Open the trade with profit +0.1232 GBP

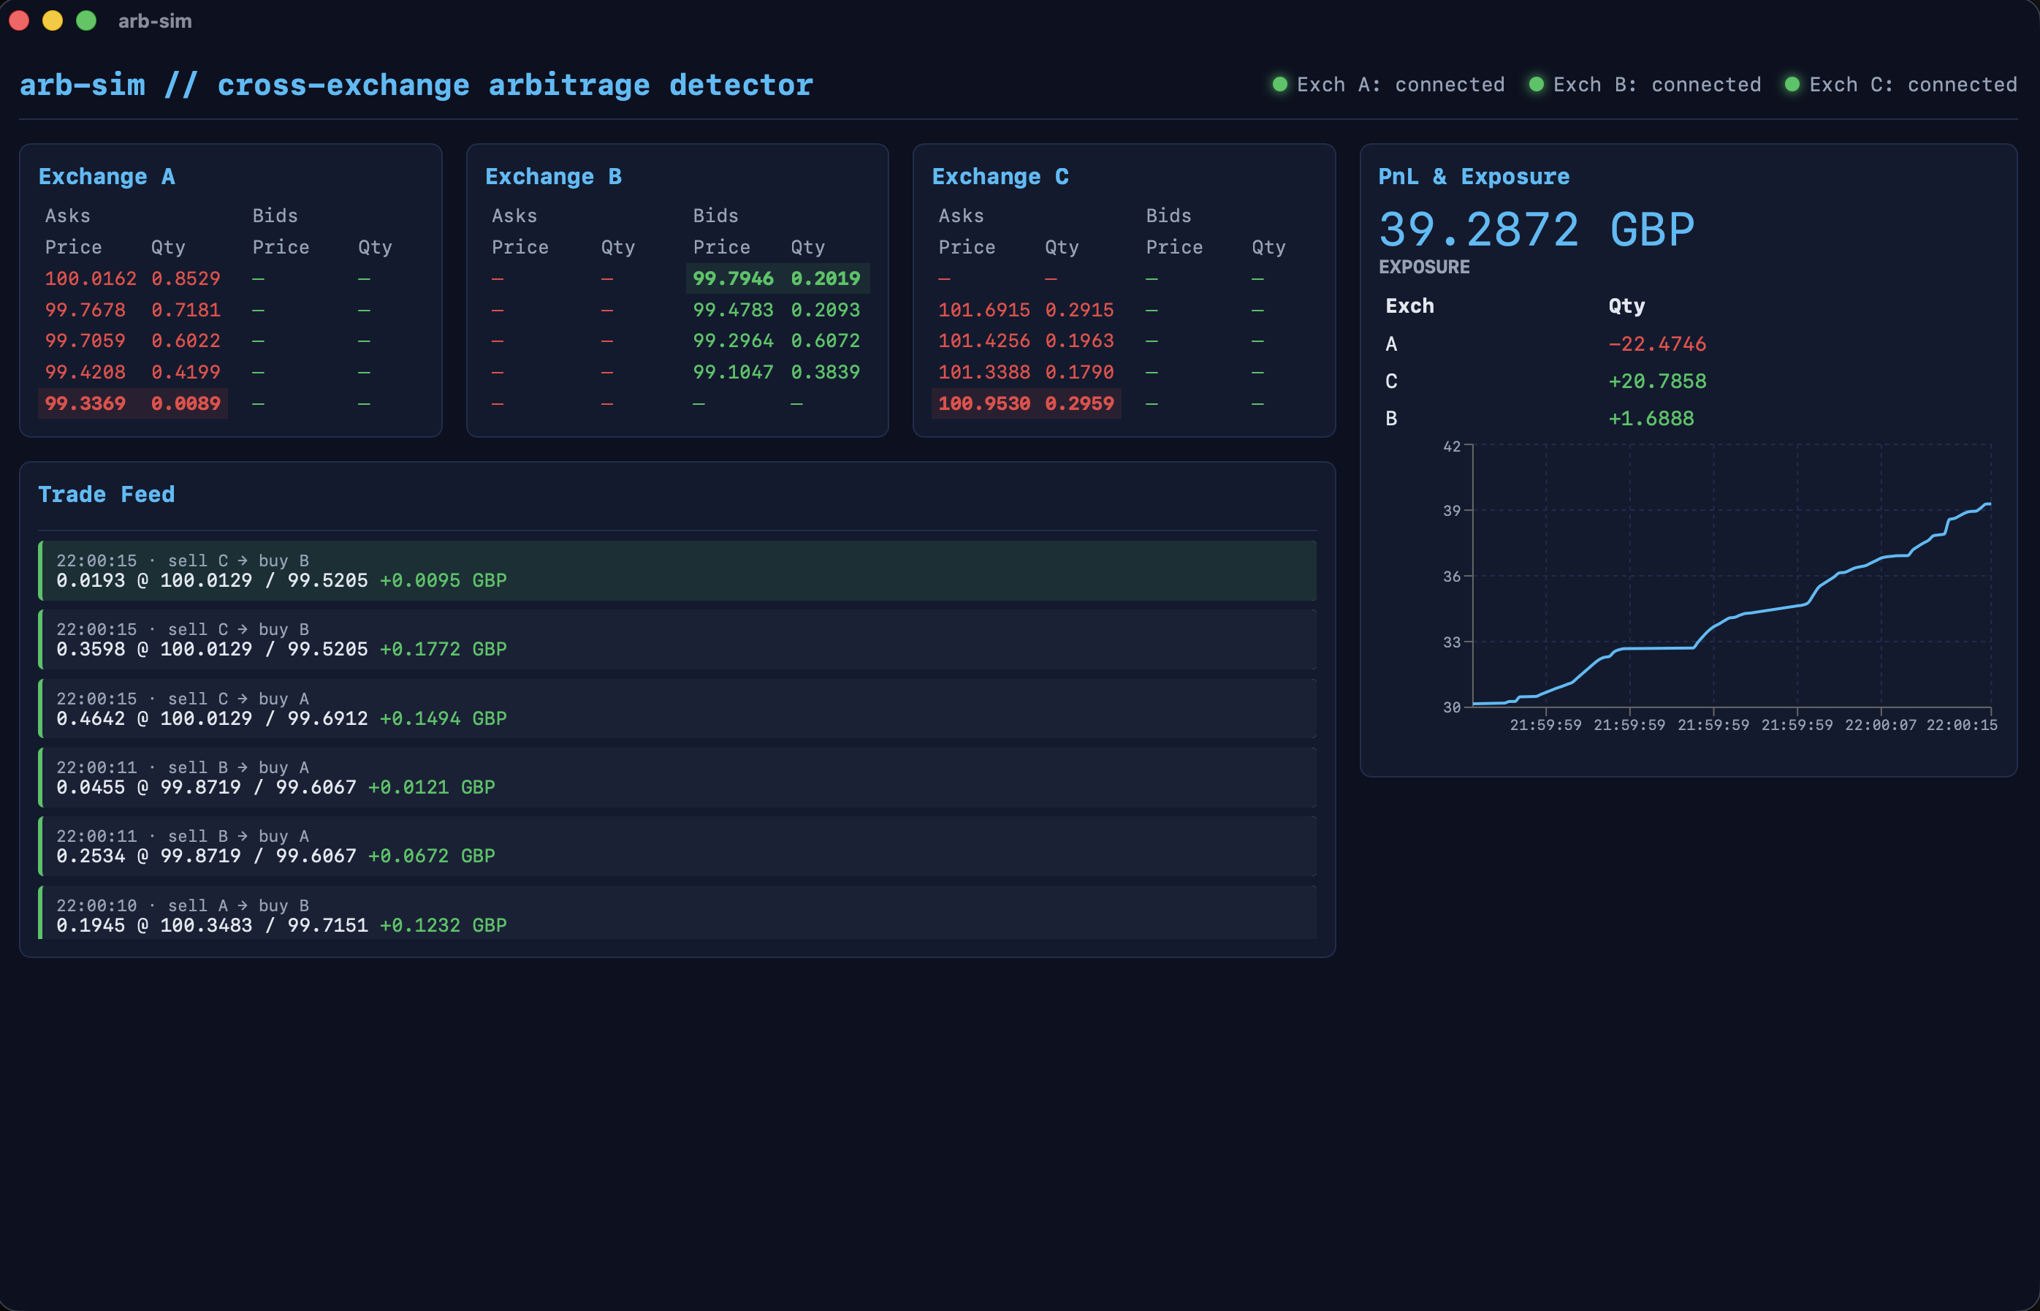click(x=677, y=913)
